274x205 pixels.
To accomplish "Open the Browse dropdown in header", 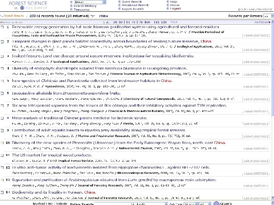I will [x=90, y=2].
